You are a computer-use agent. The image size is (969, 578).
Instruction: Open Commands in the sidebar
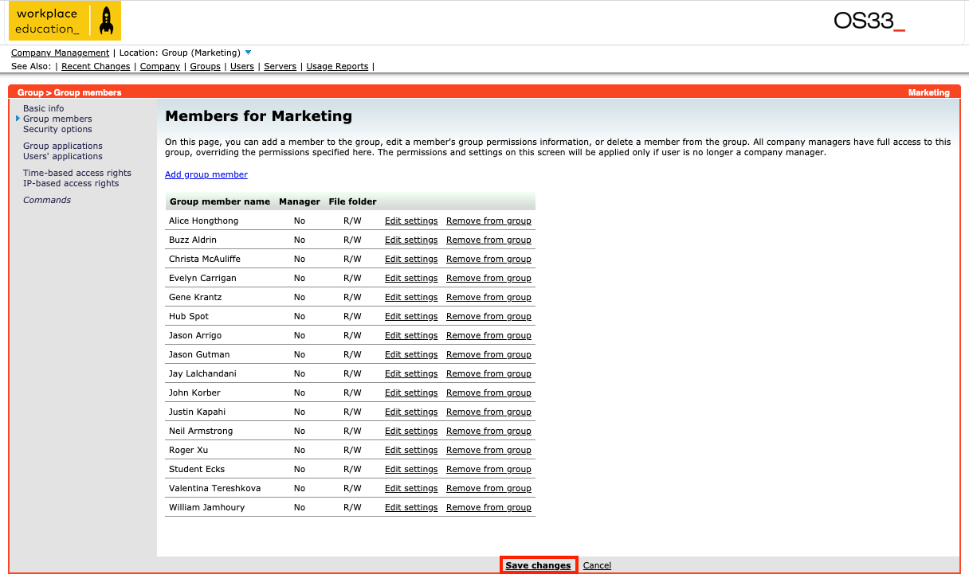47,200
